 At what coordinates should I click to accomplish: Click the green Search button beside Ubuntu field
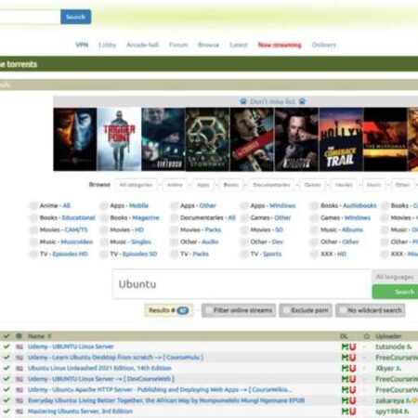click(396, 292)
